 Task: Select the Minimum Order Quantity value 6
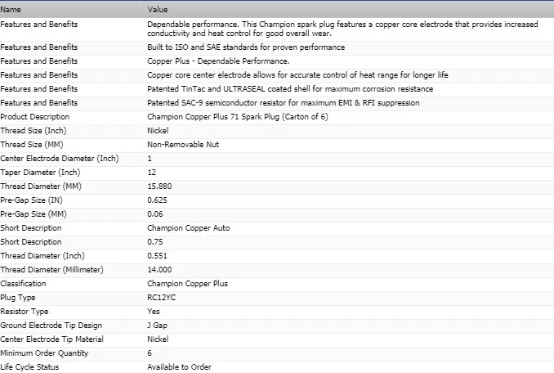150,353
